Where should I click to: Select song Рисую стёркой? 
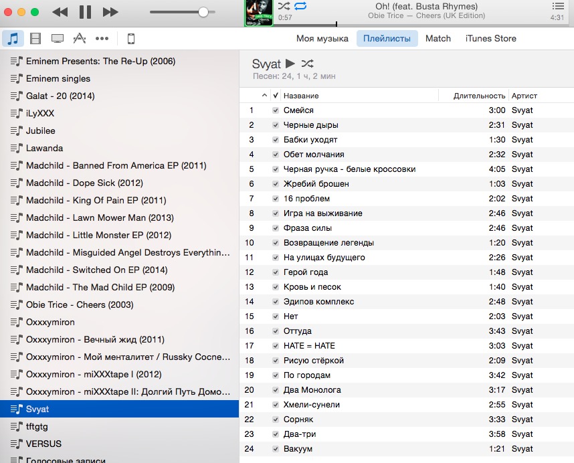click(407, 360)
